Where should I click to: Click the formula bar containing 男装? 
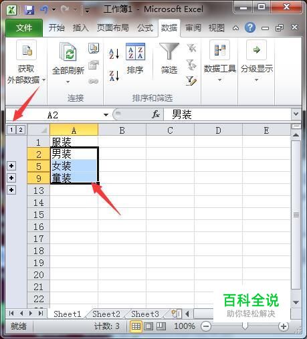point(227,114)
